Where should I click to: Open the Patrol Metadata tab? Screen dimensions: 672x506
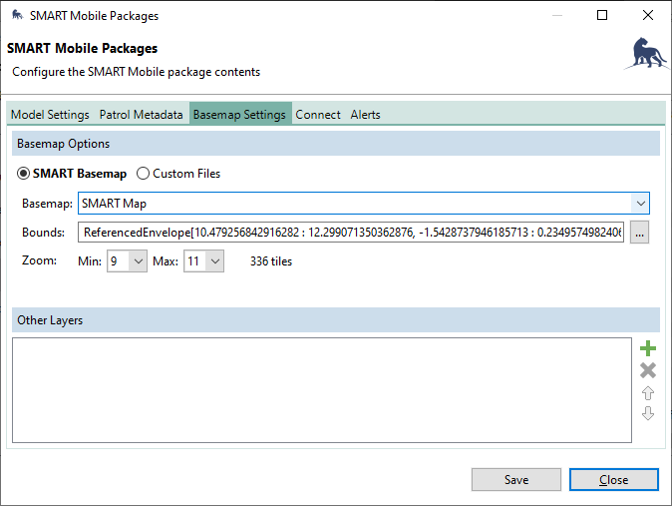pos(141,115)
